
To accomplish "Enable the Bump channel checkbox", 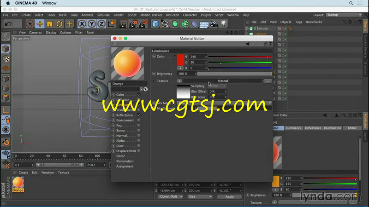I will (139, 130).
